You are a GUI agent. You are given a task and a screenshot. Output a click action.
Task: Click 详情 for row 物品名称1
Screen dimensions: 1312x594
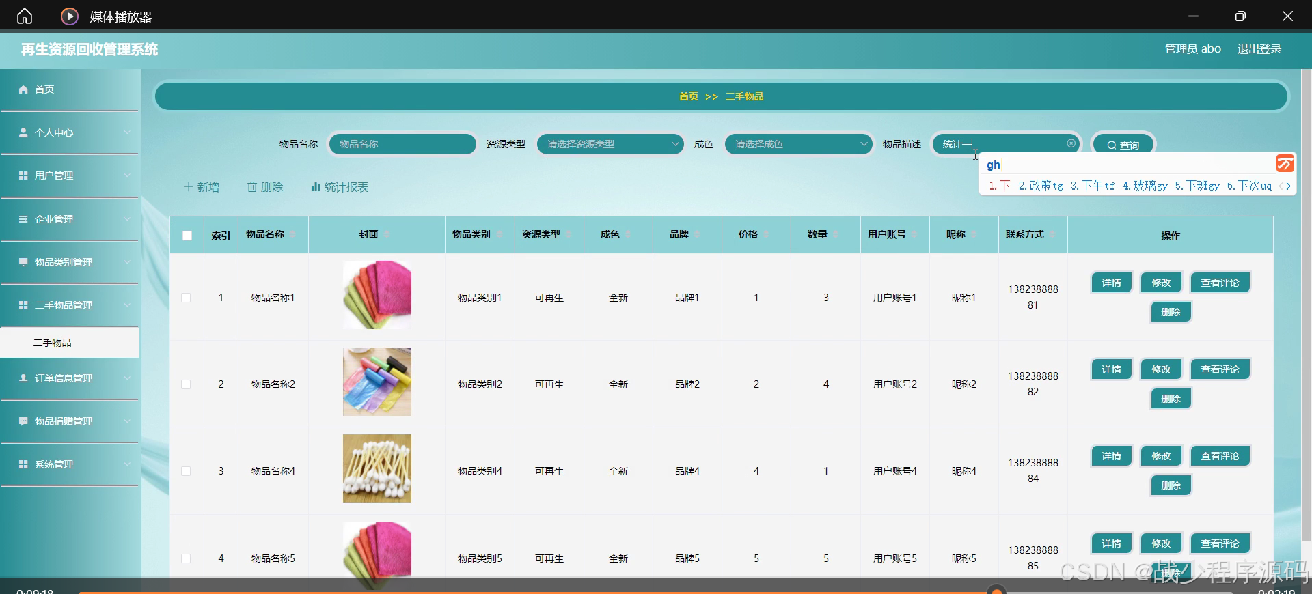coord(1112,283)
